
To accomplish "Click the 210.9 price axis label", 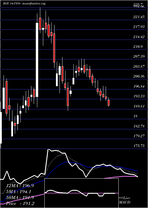I will (x=138, y=47).
